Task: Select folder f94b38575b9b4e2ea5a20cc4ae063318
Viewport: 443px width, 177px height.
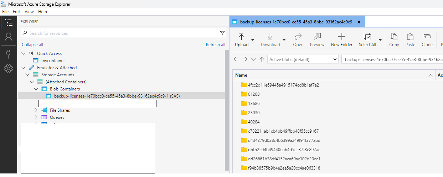Action: pyautogui.click(x=284, y=168)
